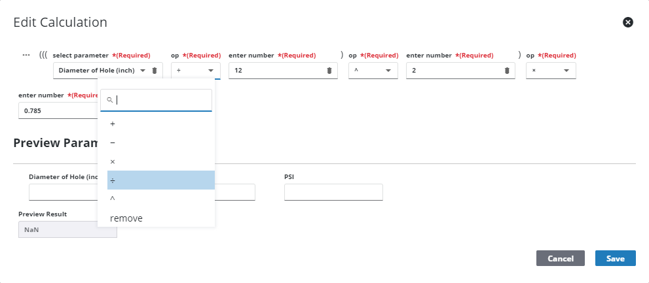Expand the Diameter of Hole parameter dropdown

(x=143, y=71)
